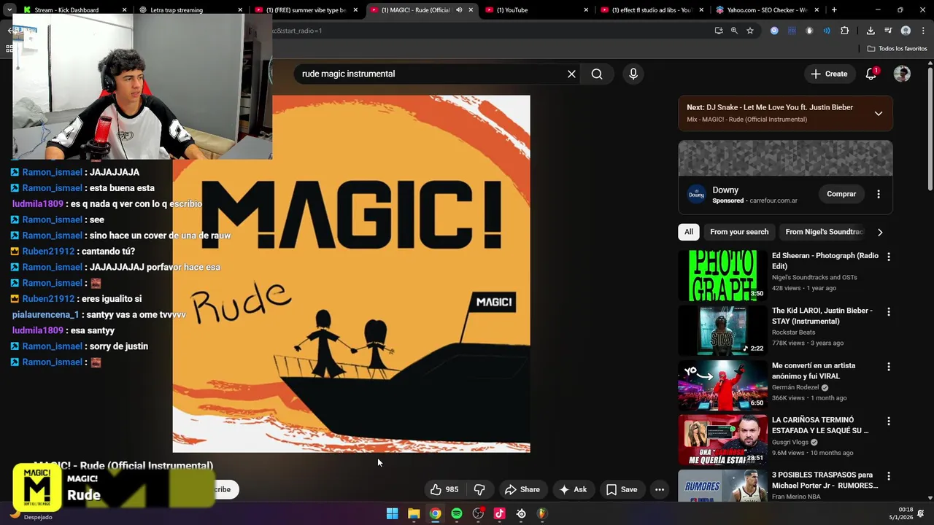This screenshot has height=525, width=934.
Task: Open Spotify from taskbar
Action: click(x=457, y=513)
